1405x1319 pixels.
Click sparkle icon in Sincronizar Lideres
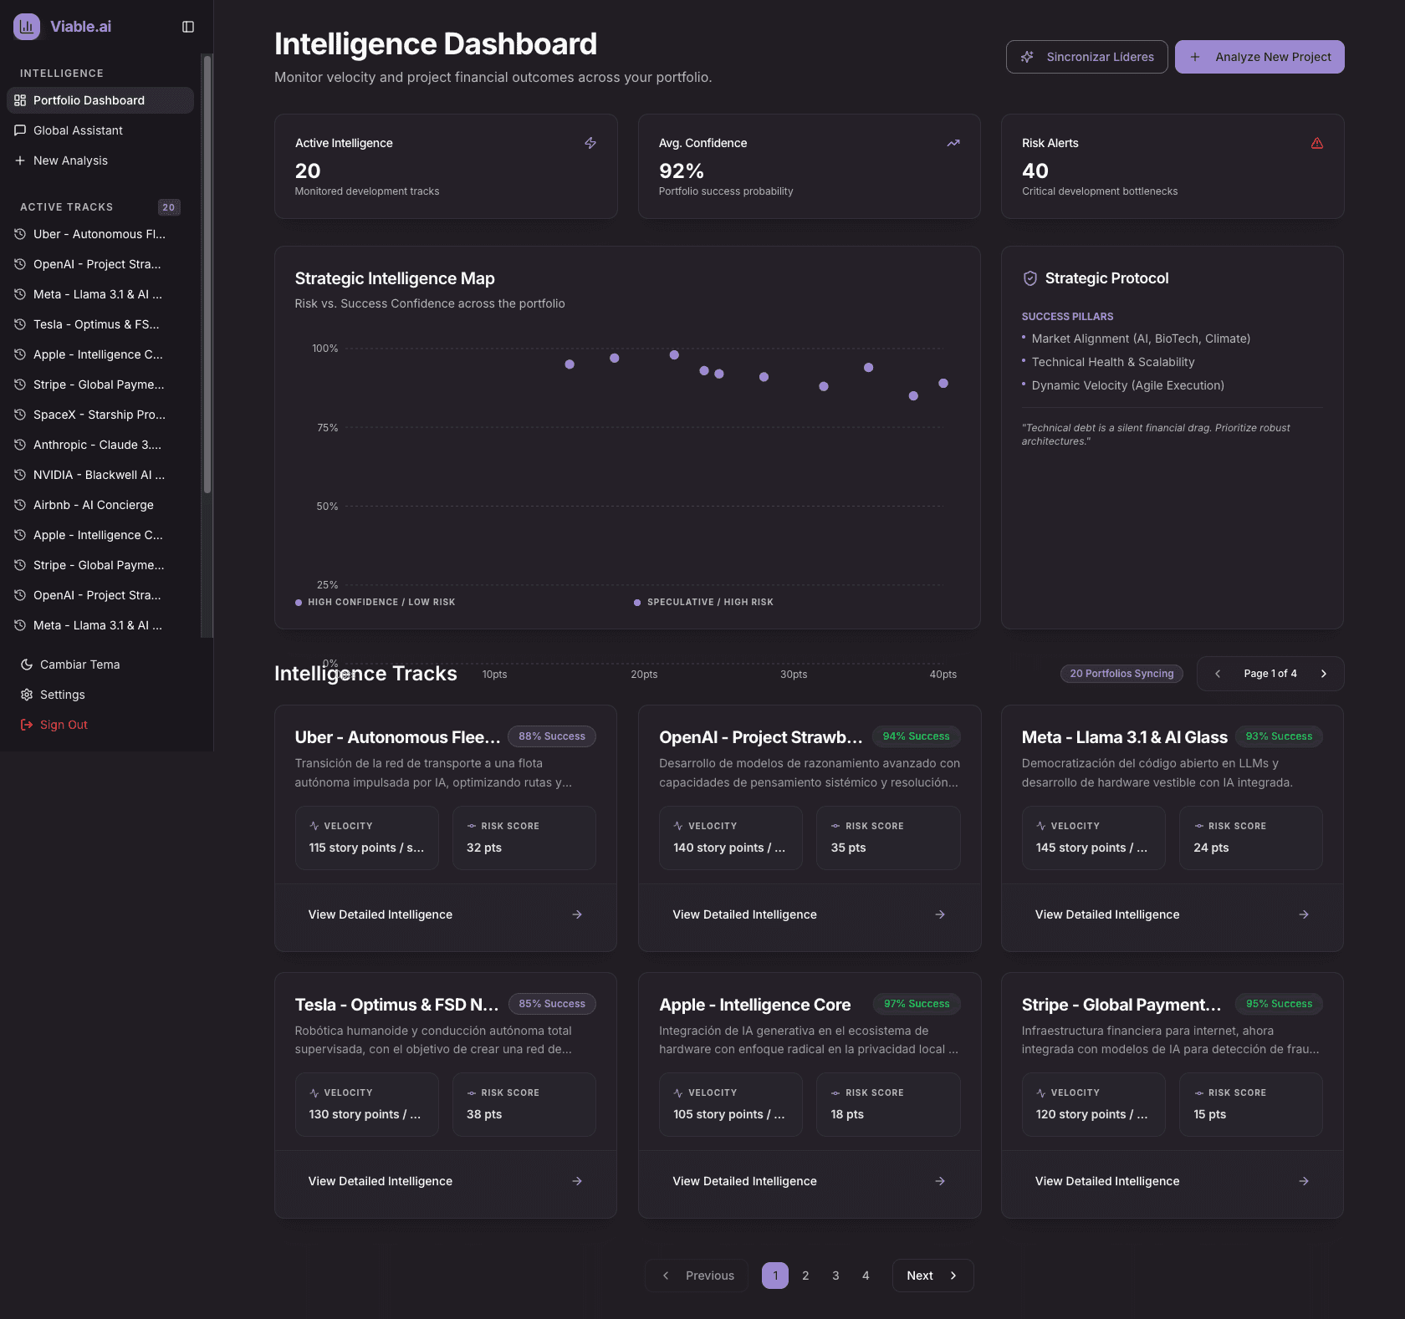[1027, 57]
